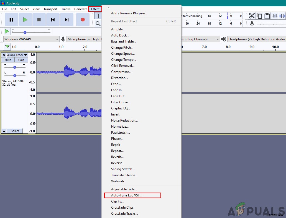Screen dimensions: 286x218
Task: Click Start Monitoring on the meter toolbar
Action: point(191,16)
